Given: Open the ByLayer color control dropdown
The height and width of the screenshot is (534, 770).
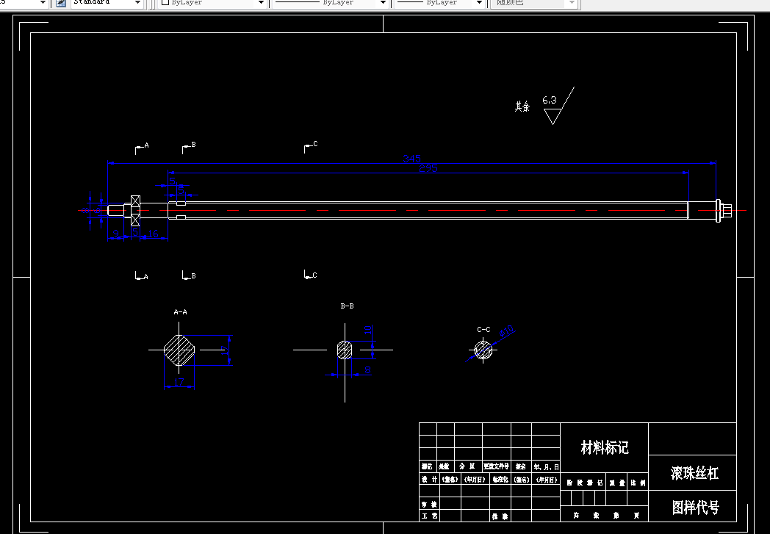Looking at the screenshot, I should (262, 3).
